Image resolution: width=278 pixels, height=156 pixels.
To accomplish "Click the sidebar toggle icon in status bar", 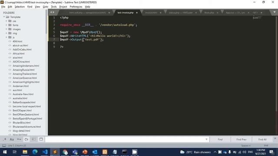I will [x=4, y=146].
